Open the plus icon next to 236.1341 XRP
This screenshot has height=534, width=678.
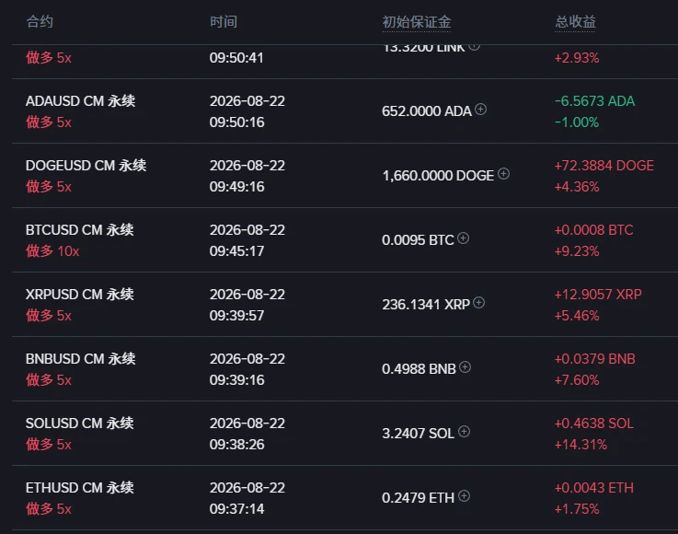(478, 303)
